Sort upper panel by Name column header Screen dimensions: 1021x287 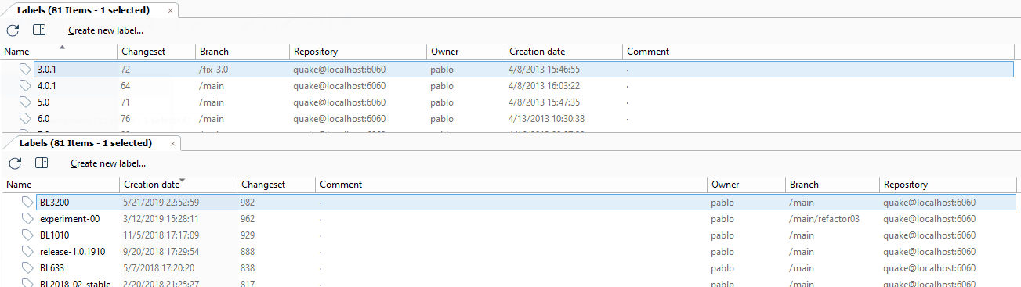coord(59,52)
